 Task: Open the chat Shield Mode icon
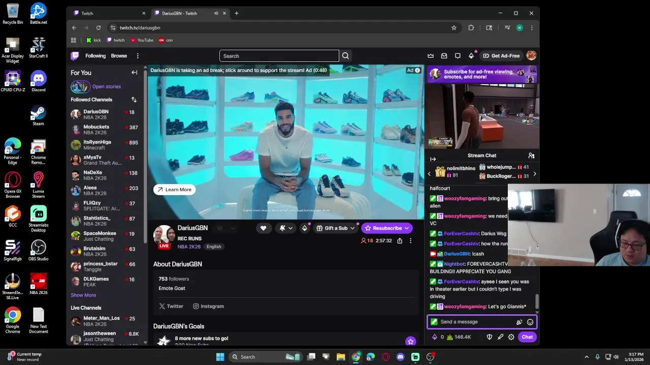(490, 337)
